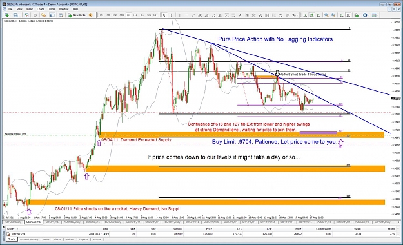
Task: Select the horizontal line drawing tool
Action: click(x=186, y=15)
